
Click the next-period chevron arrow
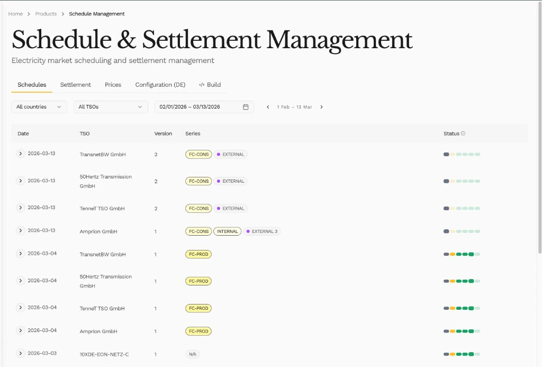321,106
